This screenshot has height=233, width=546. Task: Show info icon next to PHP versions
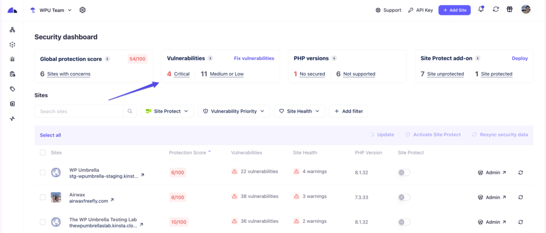(x=334, y=59)
